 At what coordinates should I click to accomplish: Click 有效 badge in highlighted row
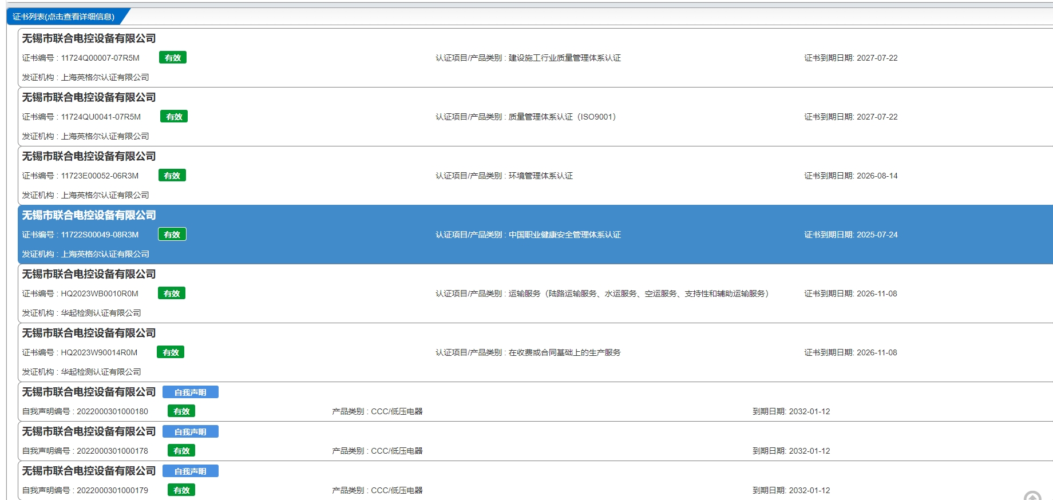click(x=172, y=235)
